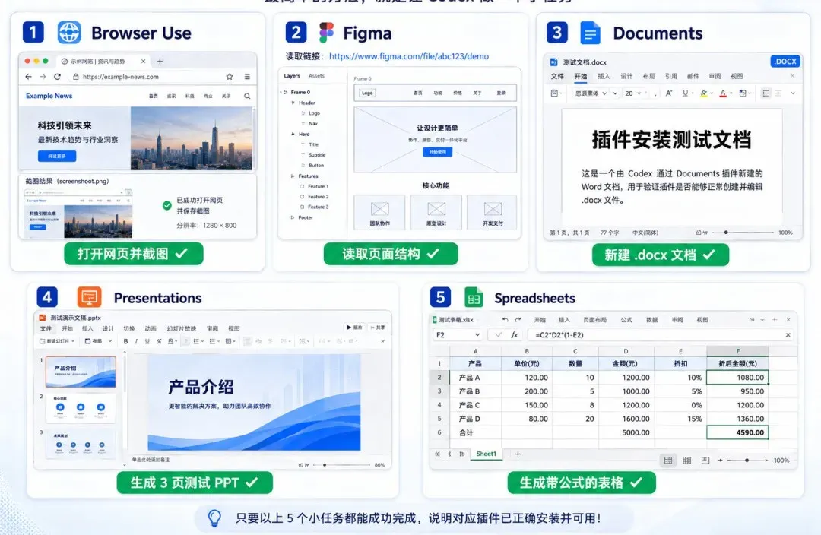Open a new browser tab with plus

160,62
